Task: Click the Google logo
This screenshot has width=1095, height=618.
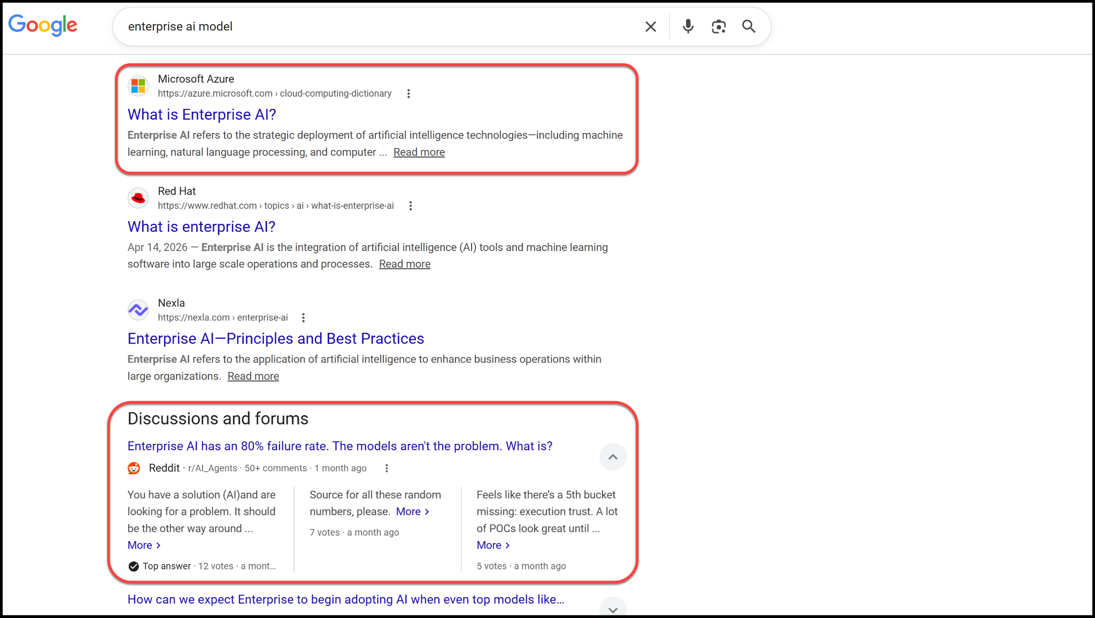Action: (43, 26)
